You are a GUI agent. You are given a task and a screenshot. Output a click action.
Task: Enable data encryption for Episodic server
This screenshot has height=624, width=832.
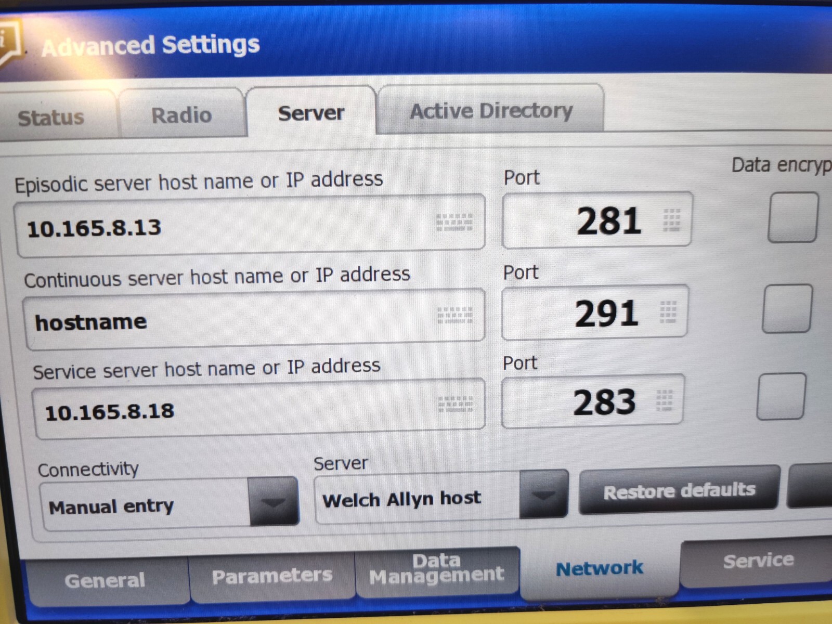(x=792, y=218)
